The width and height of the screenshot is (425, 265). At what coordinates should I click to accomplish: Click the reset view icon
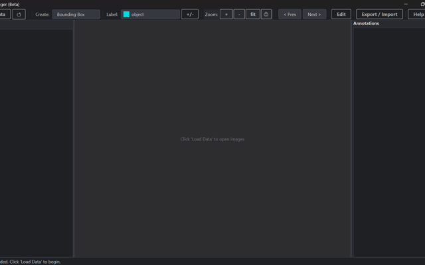click(266, 15)
